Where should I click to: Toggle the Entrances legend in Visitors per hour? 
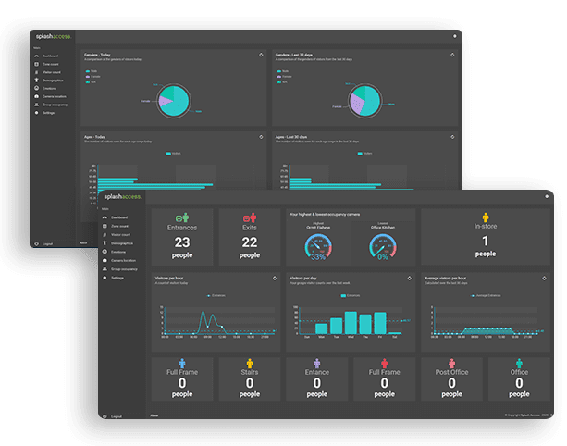pyautogui.click(x=216, y=296)
